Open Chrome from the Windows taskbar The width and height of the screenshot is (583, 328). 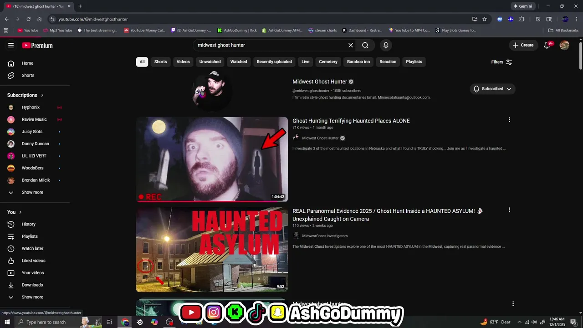click(125, 322)
